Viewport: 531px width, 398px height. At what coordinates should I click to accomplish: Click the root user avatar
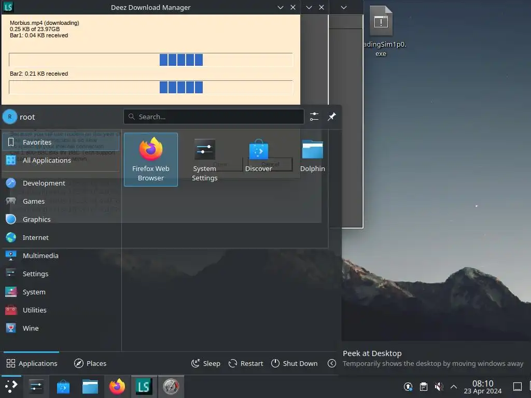(x=10, y=117)
